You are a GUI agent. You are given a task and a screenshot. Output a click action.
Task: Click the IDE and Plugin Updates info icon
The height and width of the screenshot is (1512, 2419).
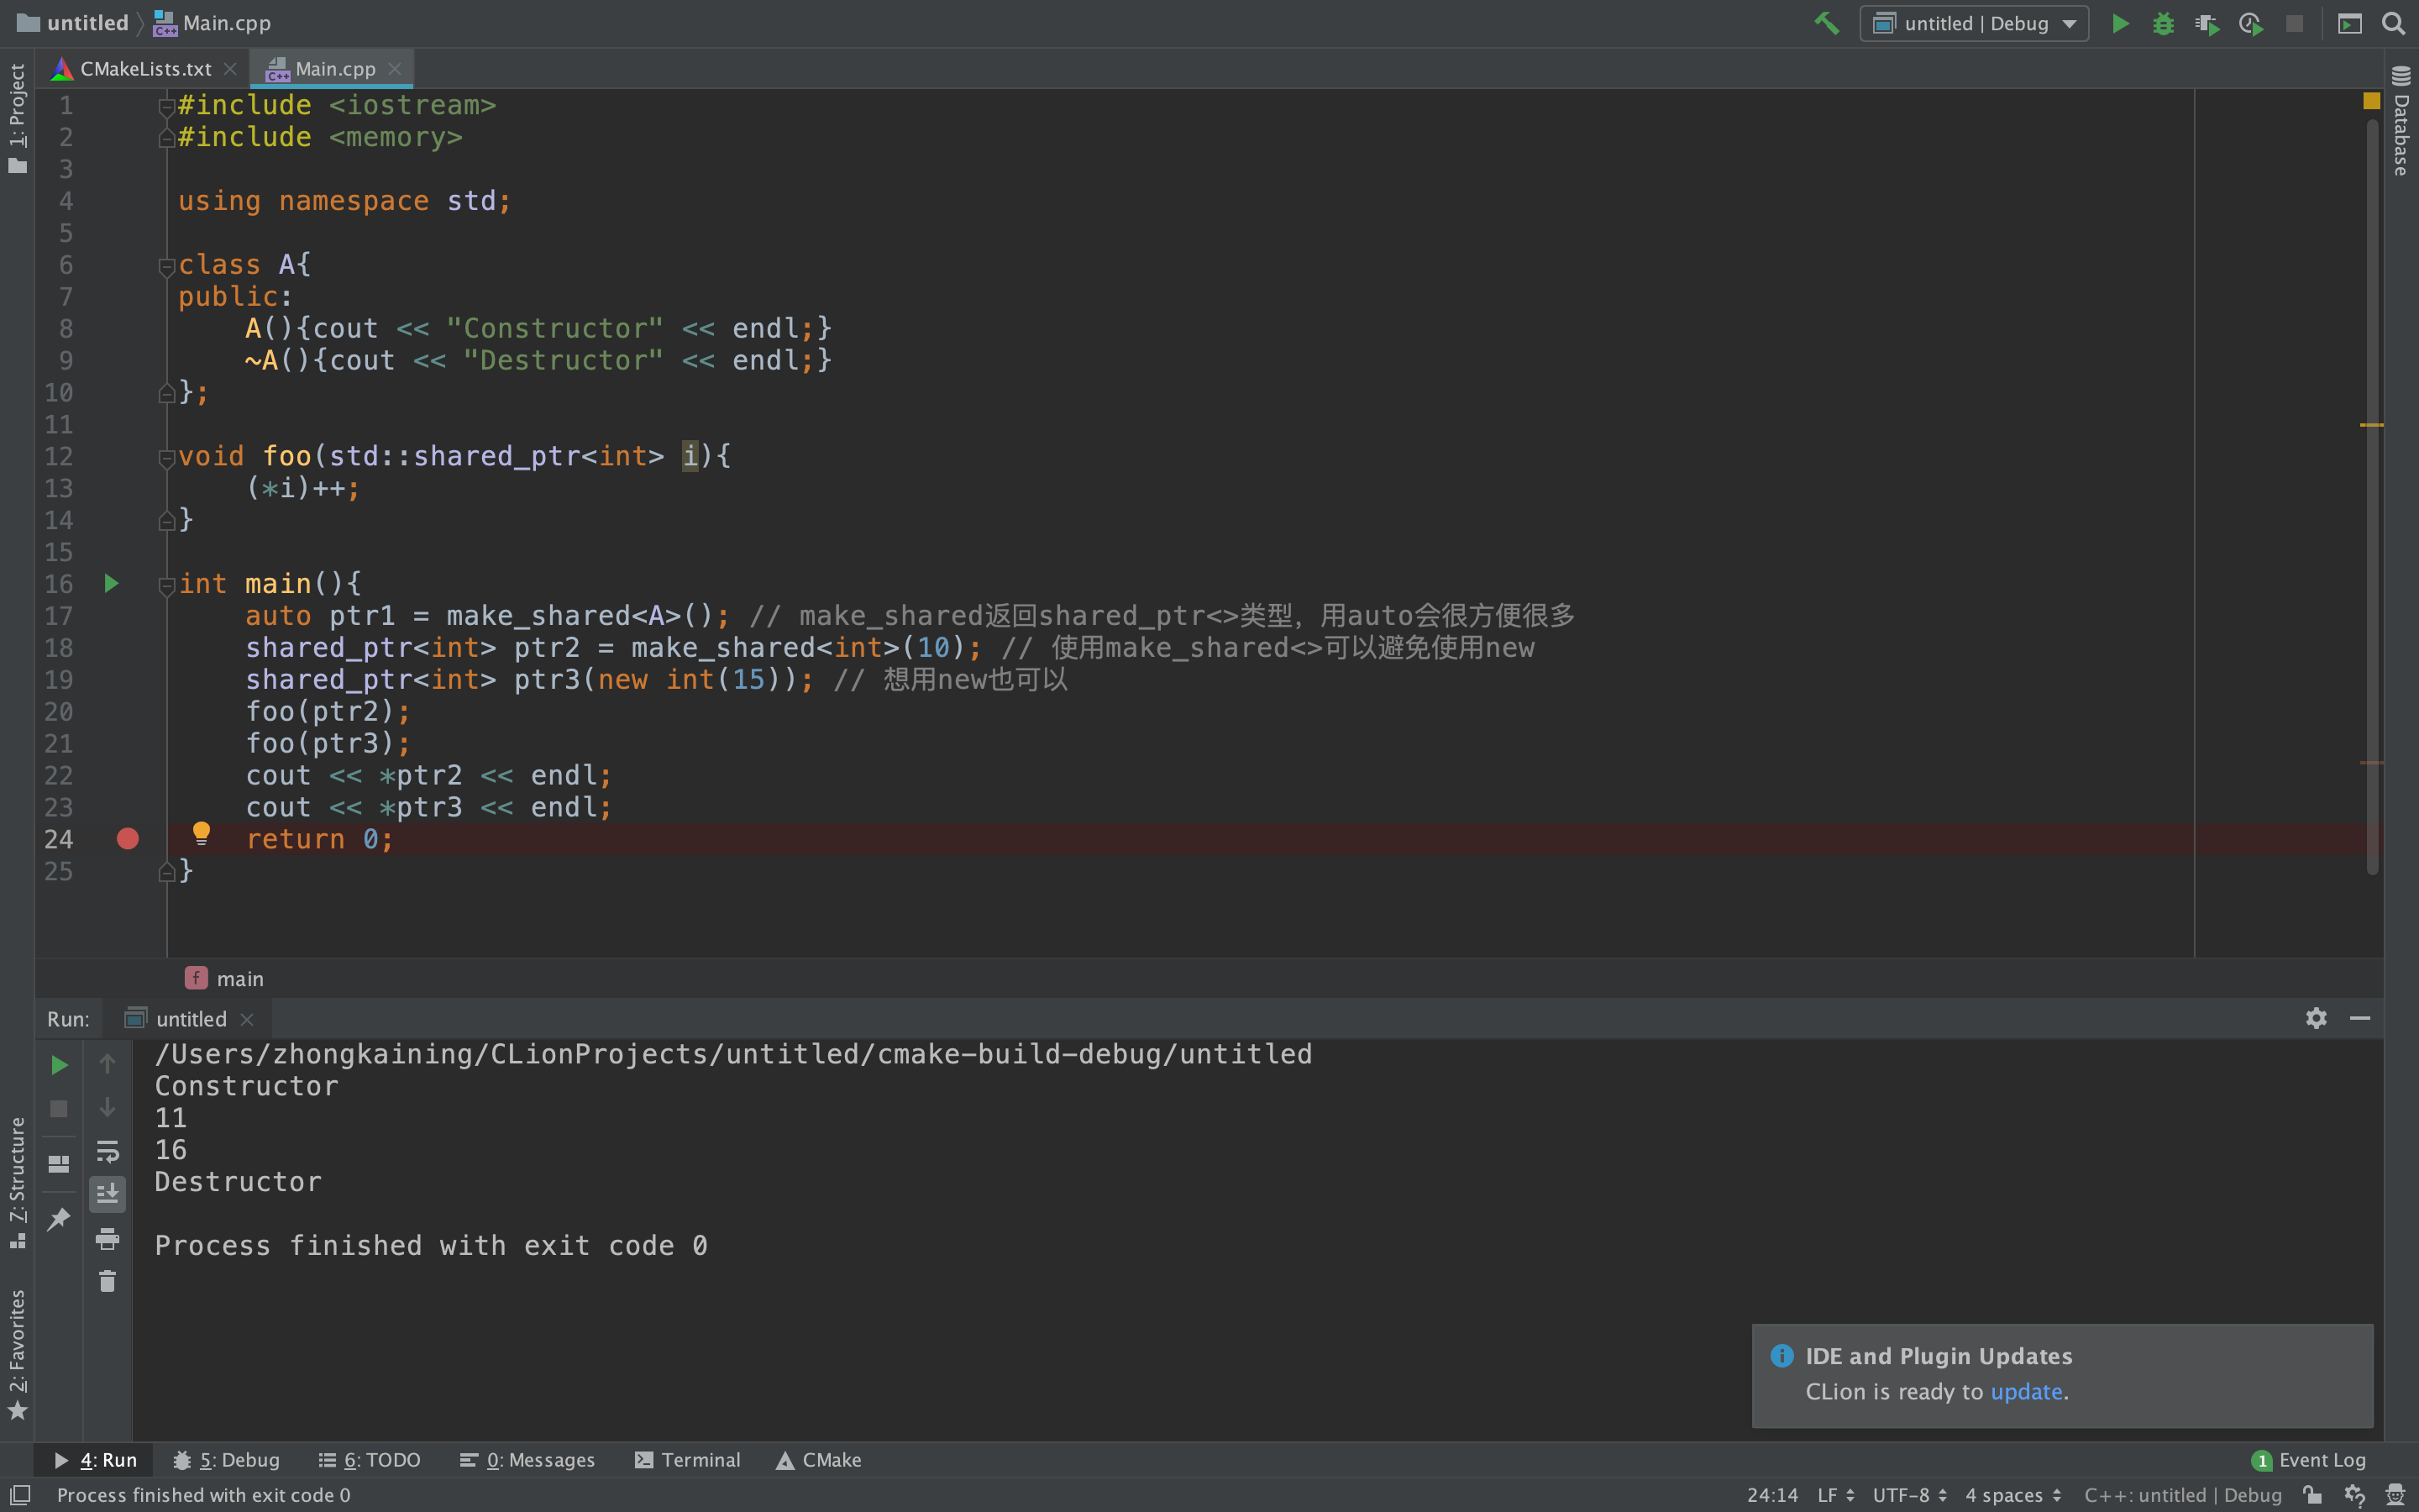pyautogui.click(x=1781, y=1355)
